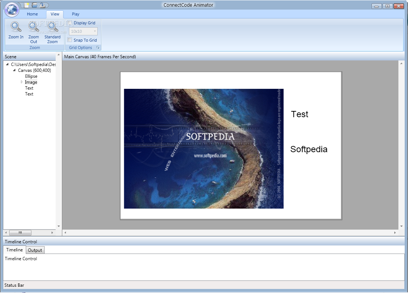This screenshot has height=293, width=408.
Task: Click canvas vertical scroll up arrow
Action: coord(401,63)
